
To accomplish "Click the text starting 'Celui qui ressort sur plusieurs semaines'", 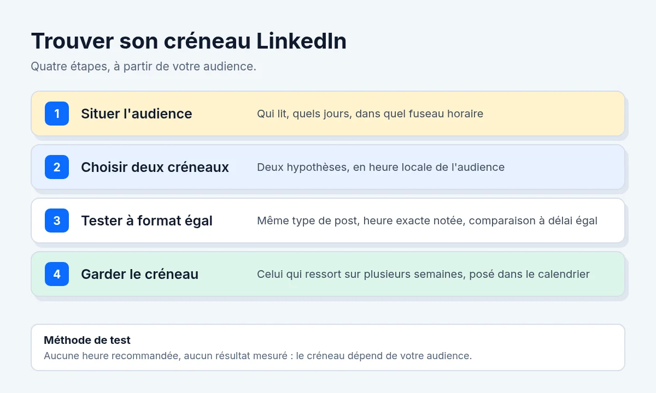I will 423,274.
